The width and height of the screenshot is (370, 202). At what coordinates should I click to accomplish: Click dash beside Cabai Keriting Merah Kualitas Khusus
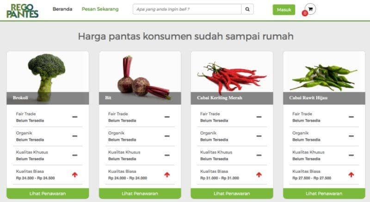[x=259, y=155]
